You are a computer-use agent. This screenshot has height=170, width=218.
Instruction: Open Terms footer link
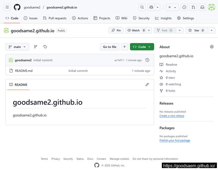[x=44, y=159]
